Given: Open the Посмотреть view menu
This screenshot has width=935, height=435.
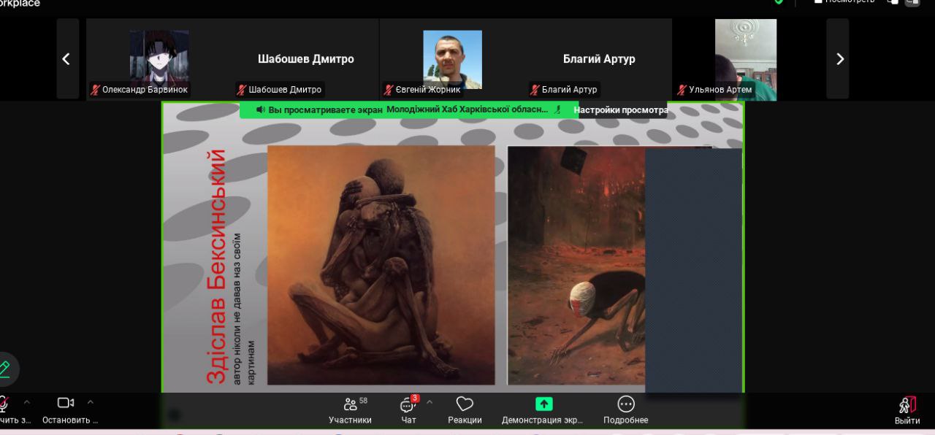Looking at the screenshot, I should [844, 2].
